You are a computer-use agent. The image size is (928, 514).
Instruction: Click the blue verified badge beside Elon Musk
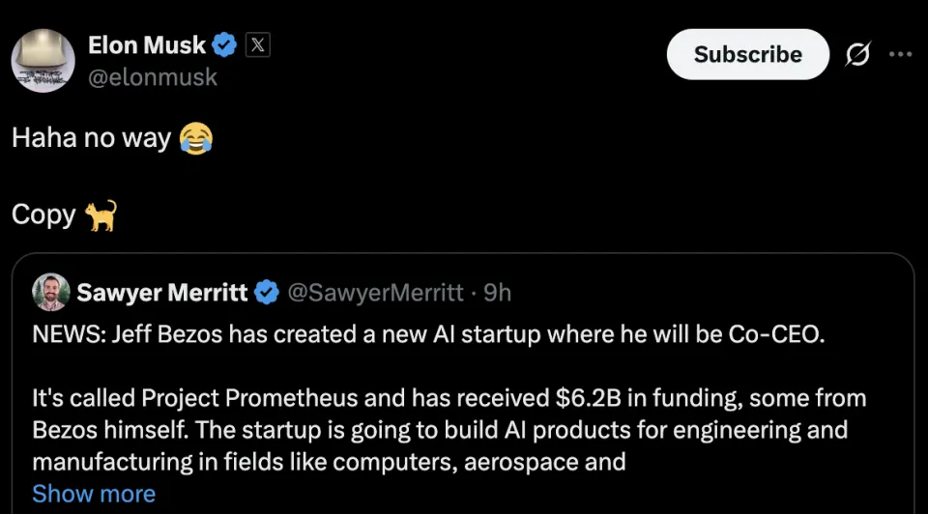pos(225,44)
